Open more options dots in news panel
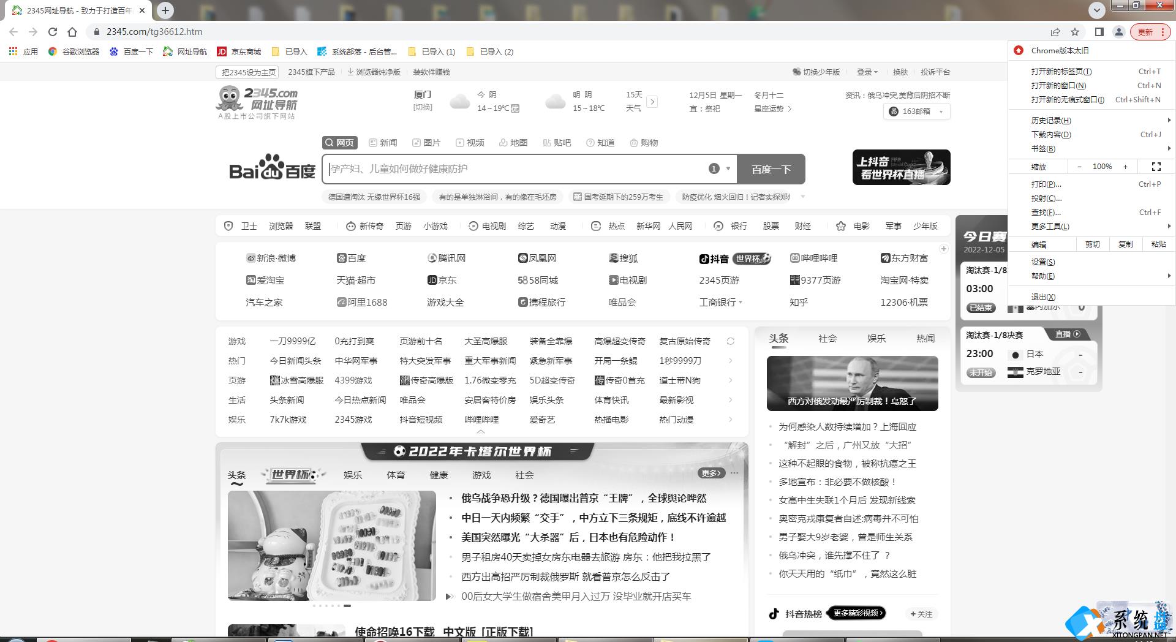Screen dimensions: 1176x642 tap(734, 473)
